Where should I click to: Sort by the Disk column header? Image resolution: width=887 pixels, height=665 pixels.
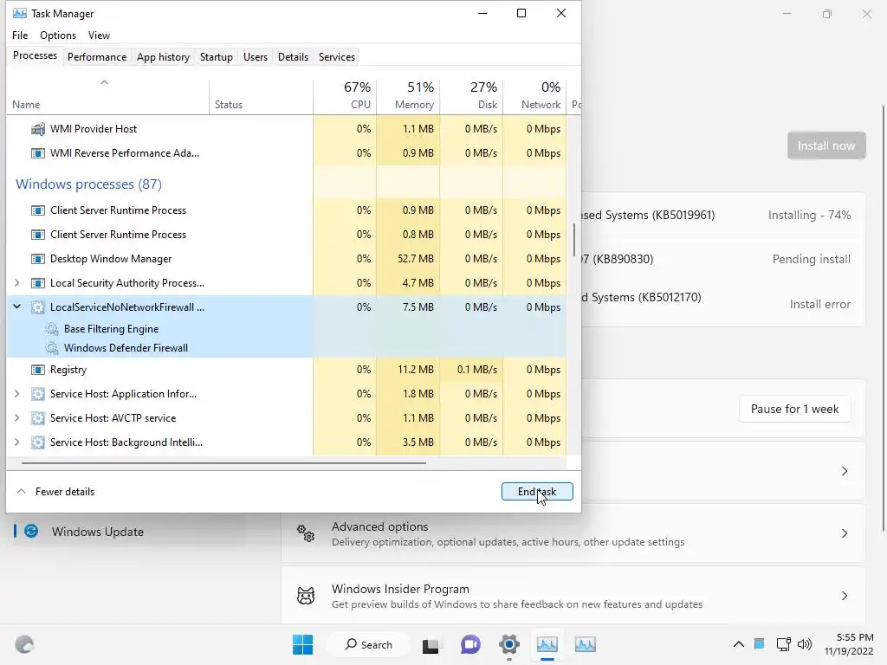pyautogui.click(x=471, y=97)
